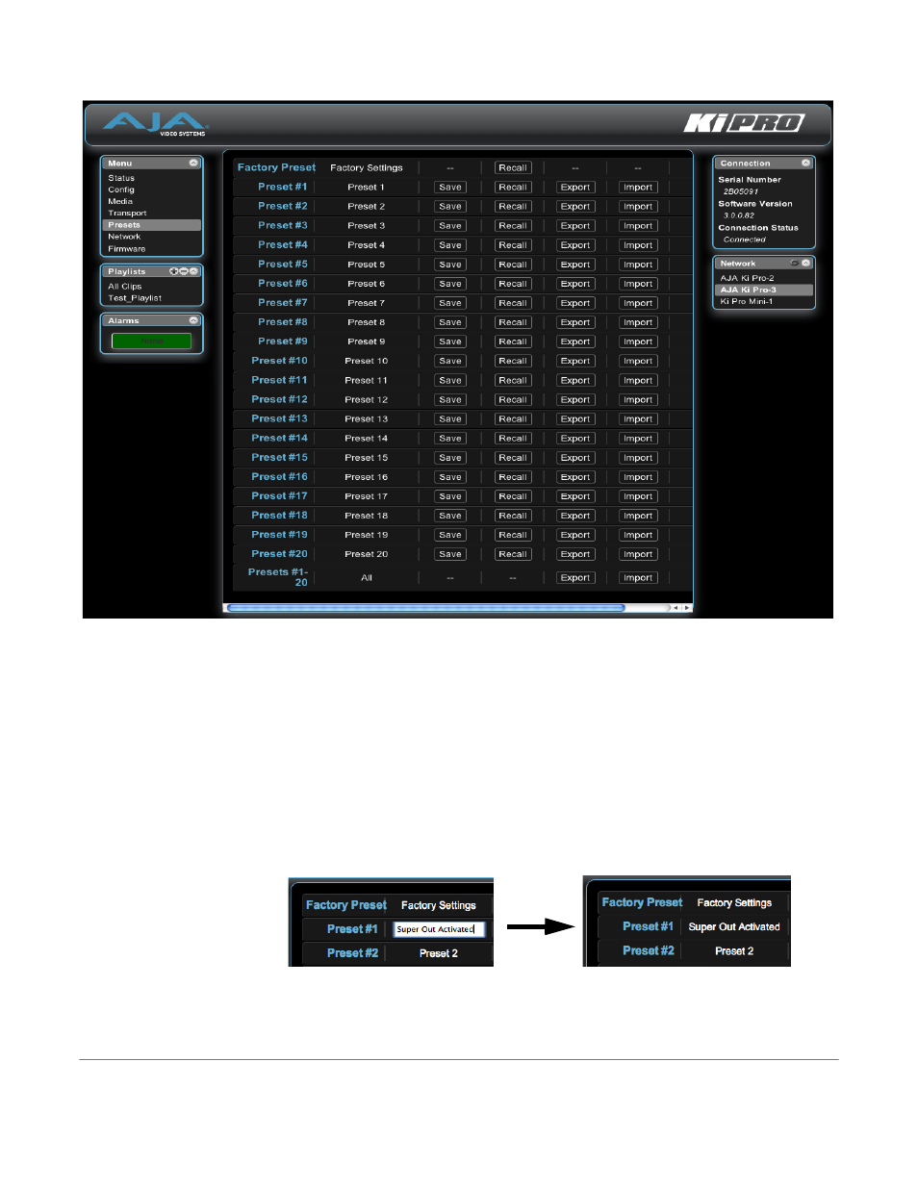918x1188 pixels.
Task: Import into Preset #12
Action: (638, 399)
